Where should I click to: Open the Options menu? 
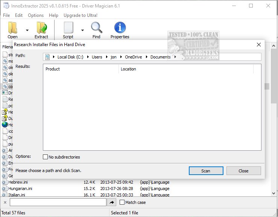(36, 15)
